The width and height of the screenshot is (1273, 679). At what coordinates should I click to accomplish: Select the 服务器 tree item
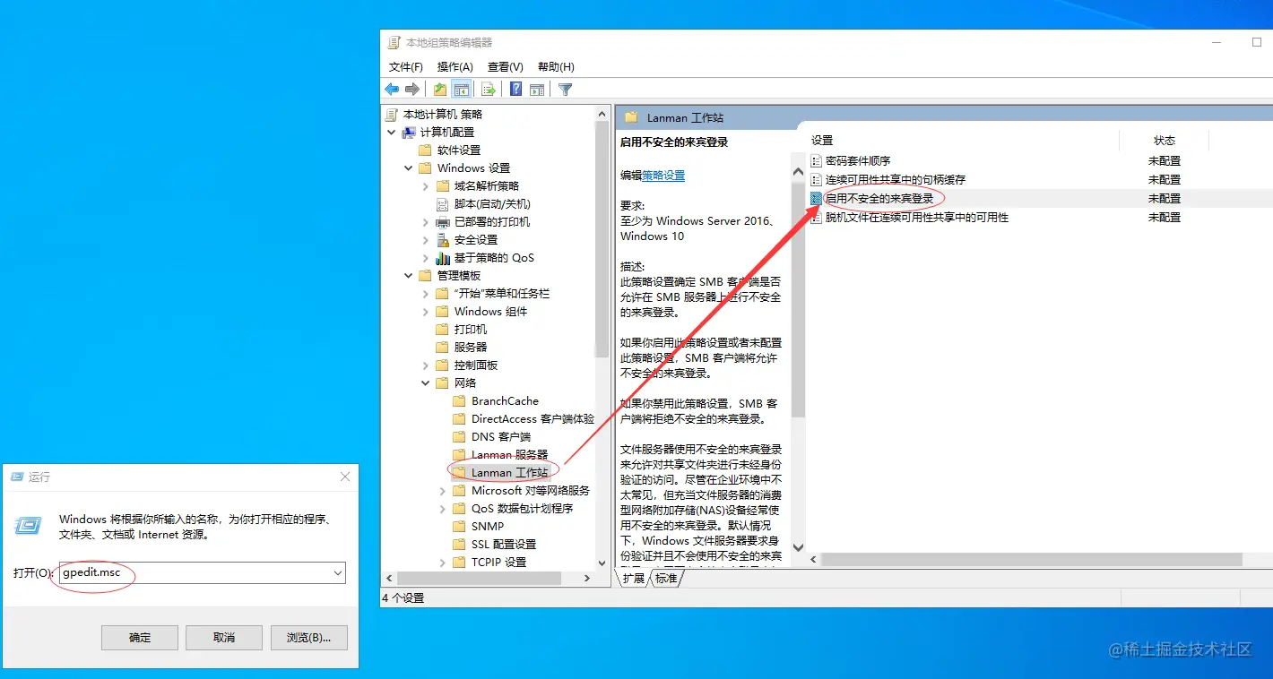click(471, 348)
